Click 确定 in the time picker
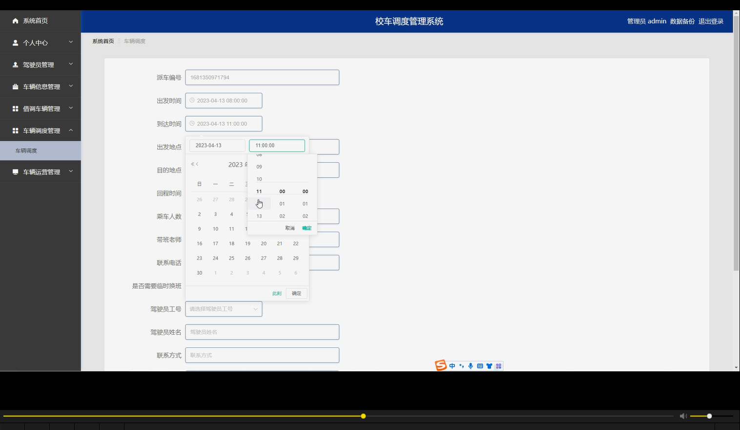The image size is (740, 430). click(x=307, y=228)
